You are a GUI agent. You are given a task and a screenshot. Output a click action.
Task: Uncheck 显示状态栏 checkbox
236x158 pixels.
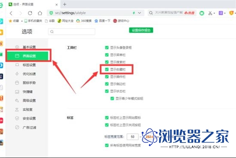pyautogui.click(x=107, y=91)
